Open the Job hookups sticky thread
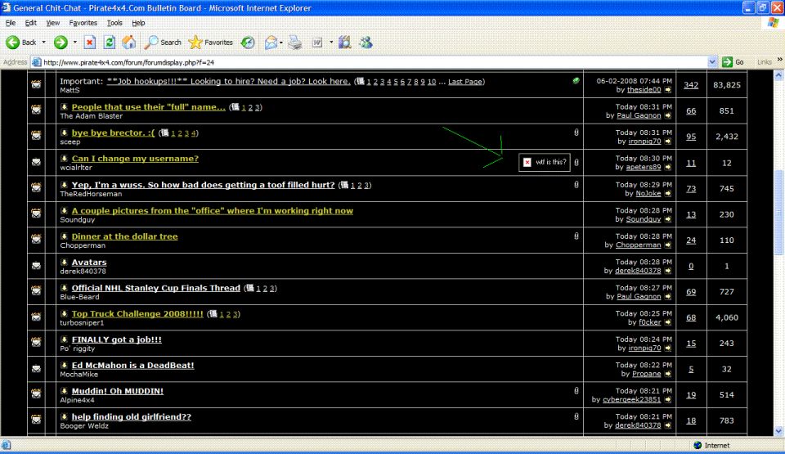Screen dimensions: 785x454 pos(228,81)
